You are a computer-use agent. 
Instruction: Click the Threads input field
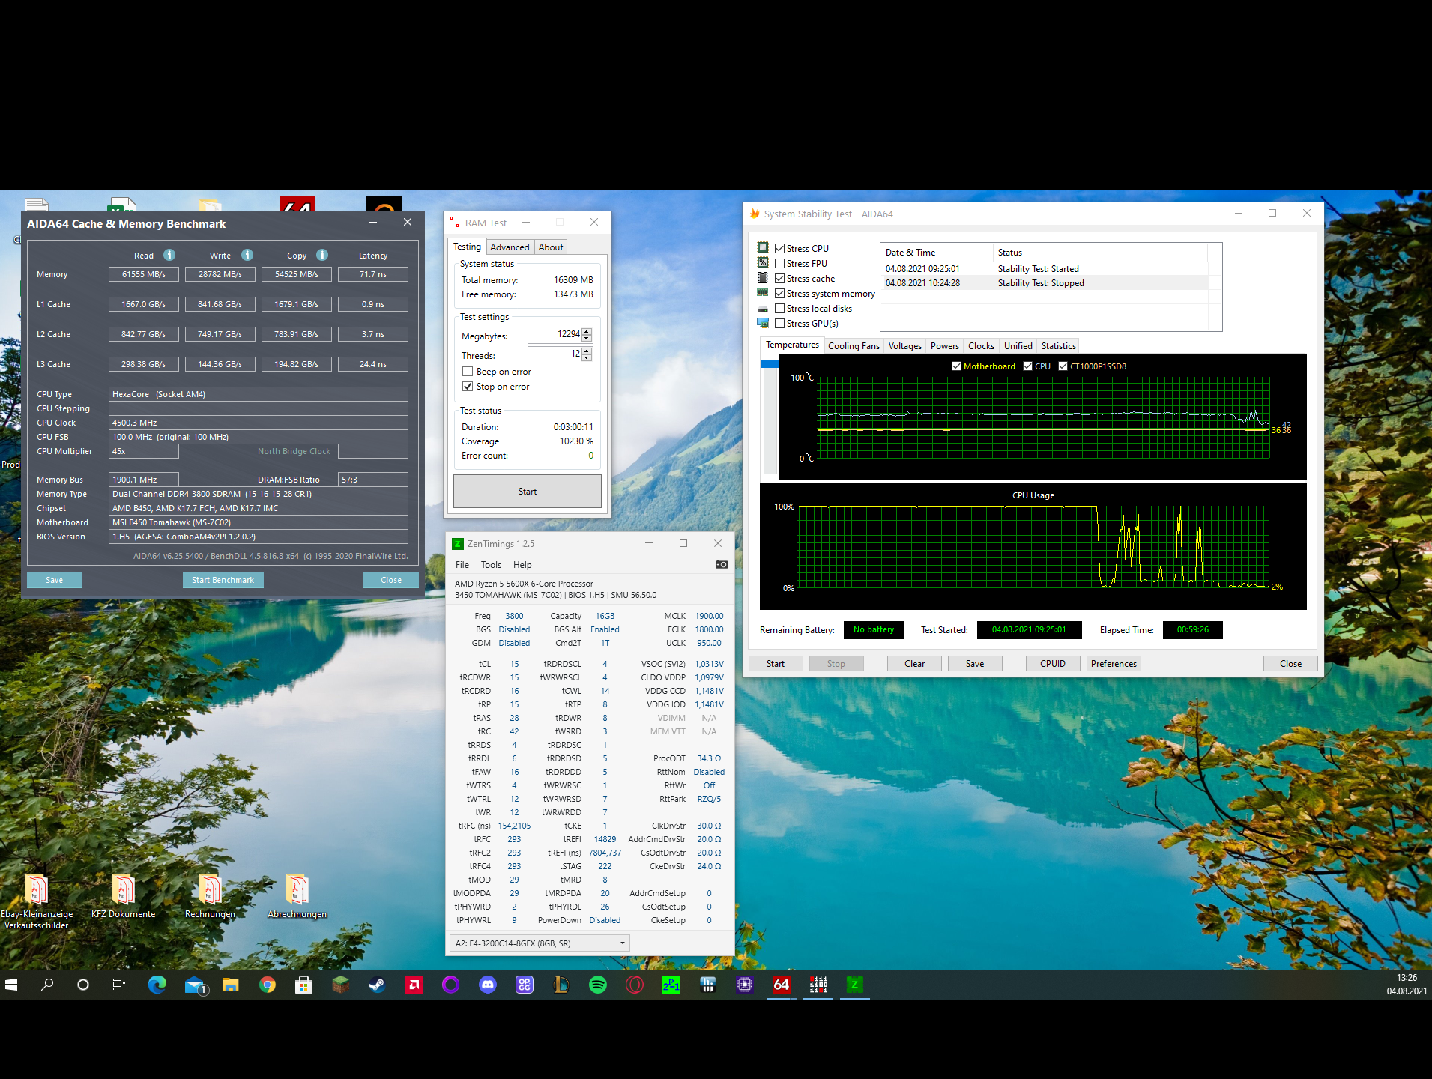555,354
